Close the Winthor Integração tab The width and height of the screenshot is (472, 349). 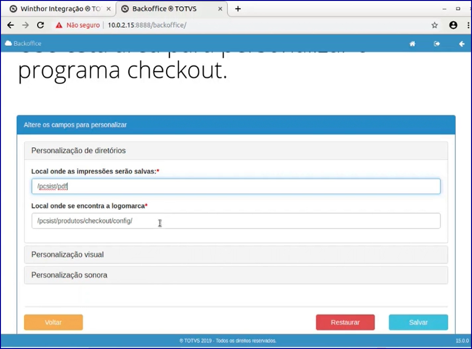click(109, 9)
